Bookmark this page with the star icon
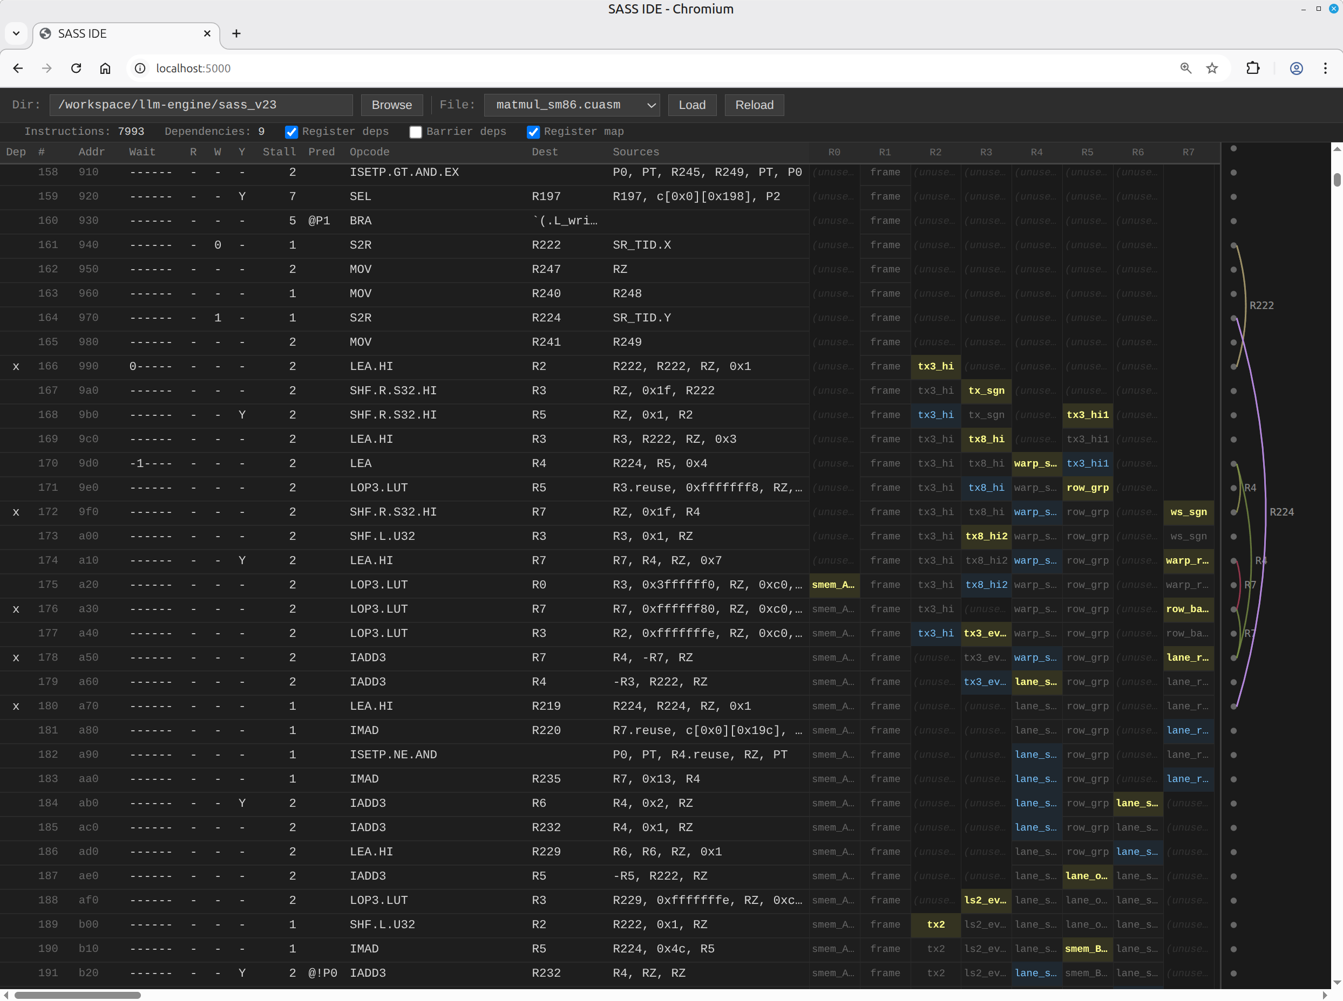 pyautogui.click(x=1211, y=68)
